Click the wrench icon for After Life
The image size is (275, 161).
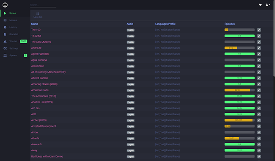point(259,48)
